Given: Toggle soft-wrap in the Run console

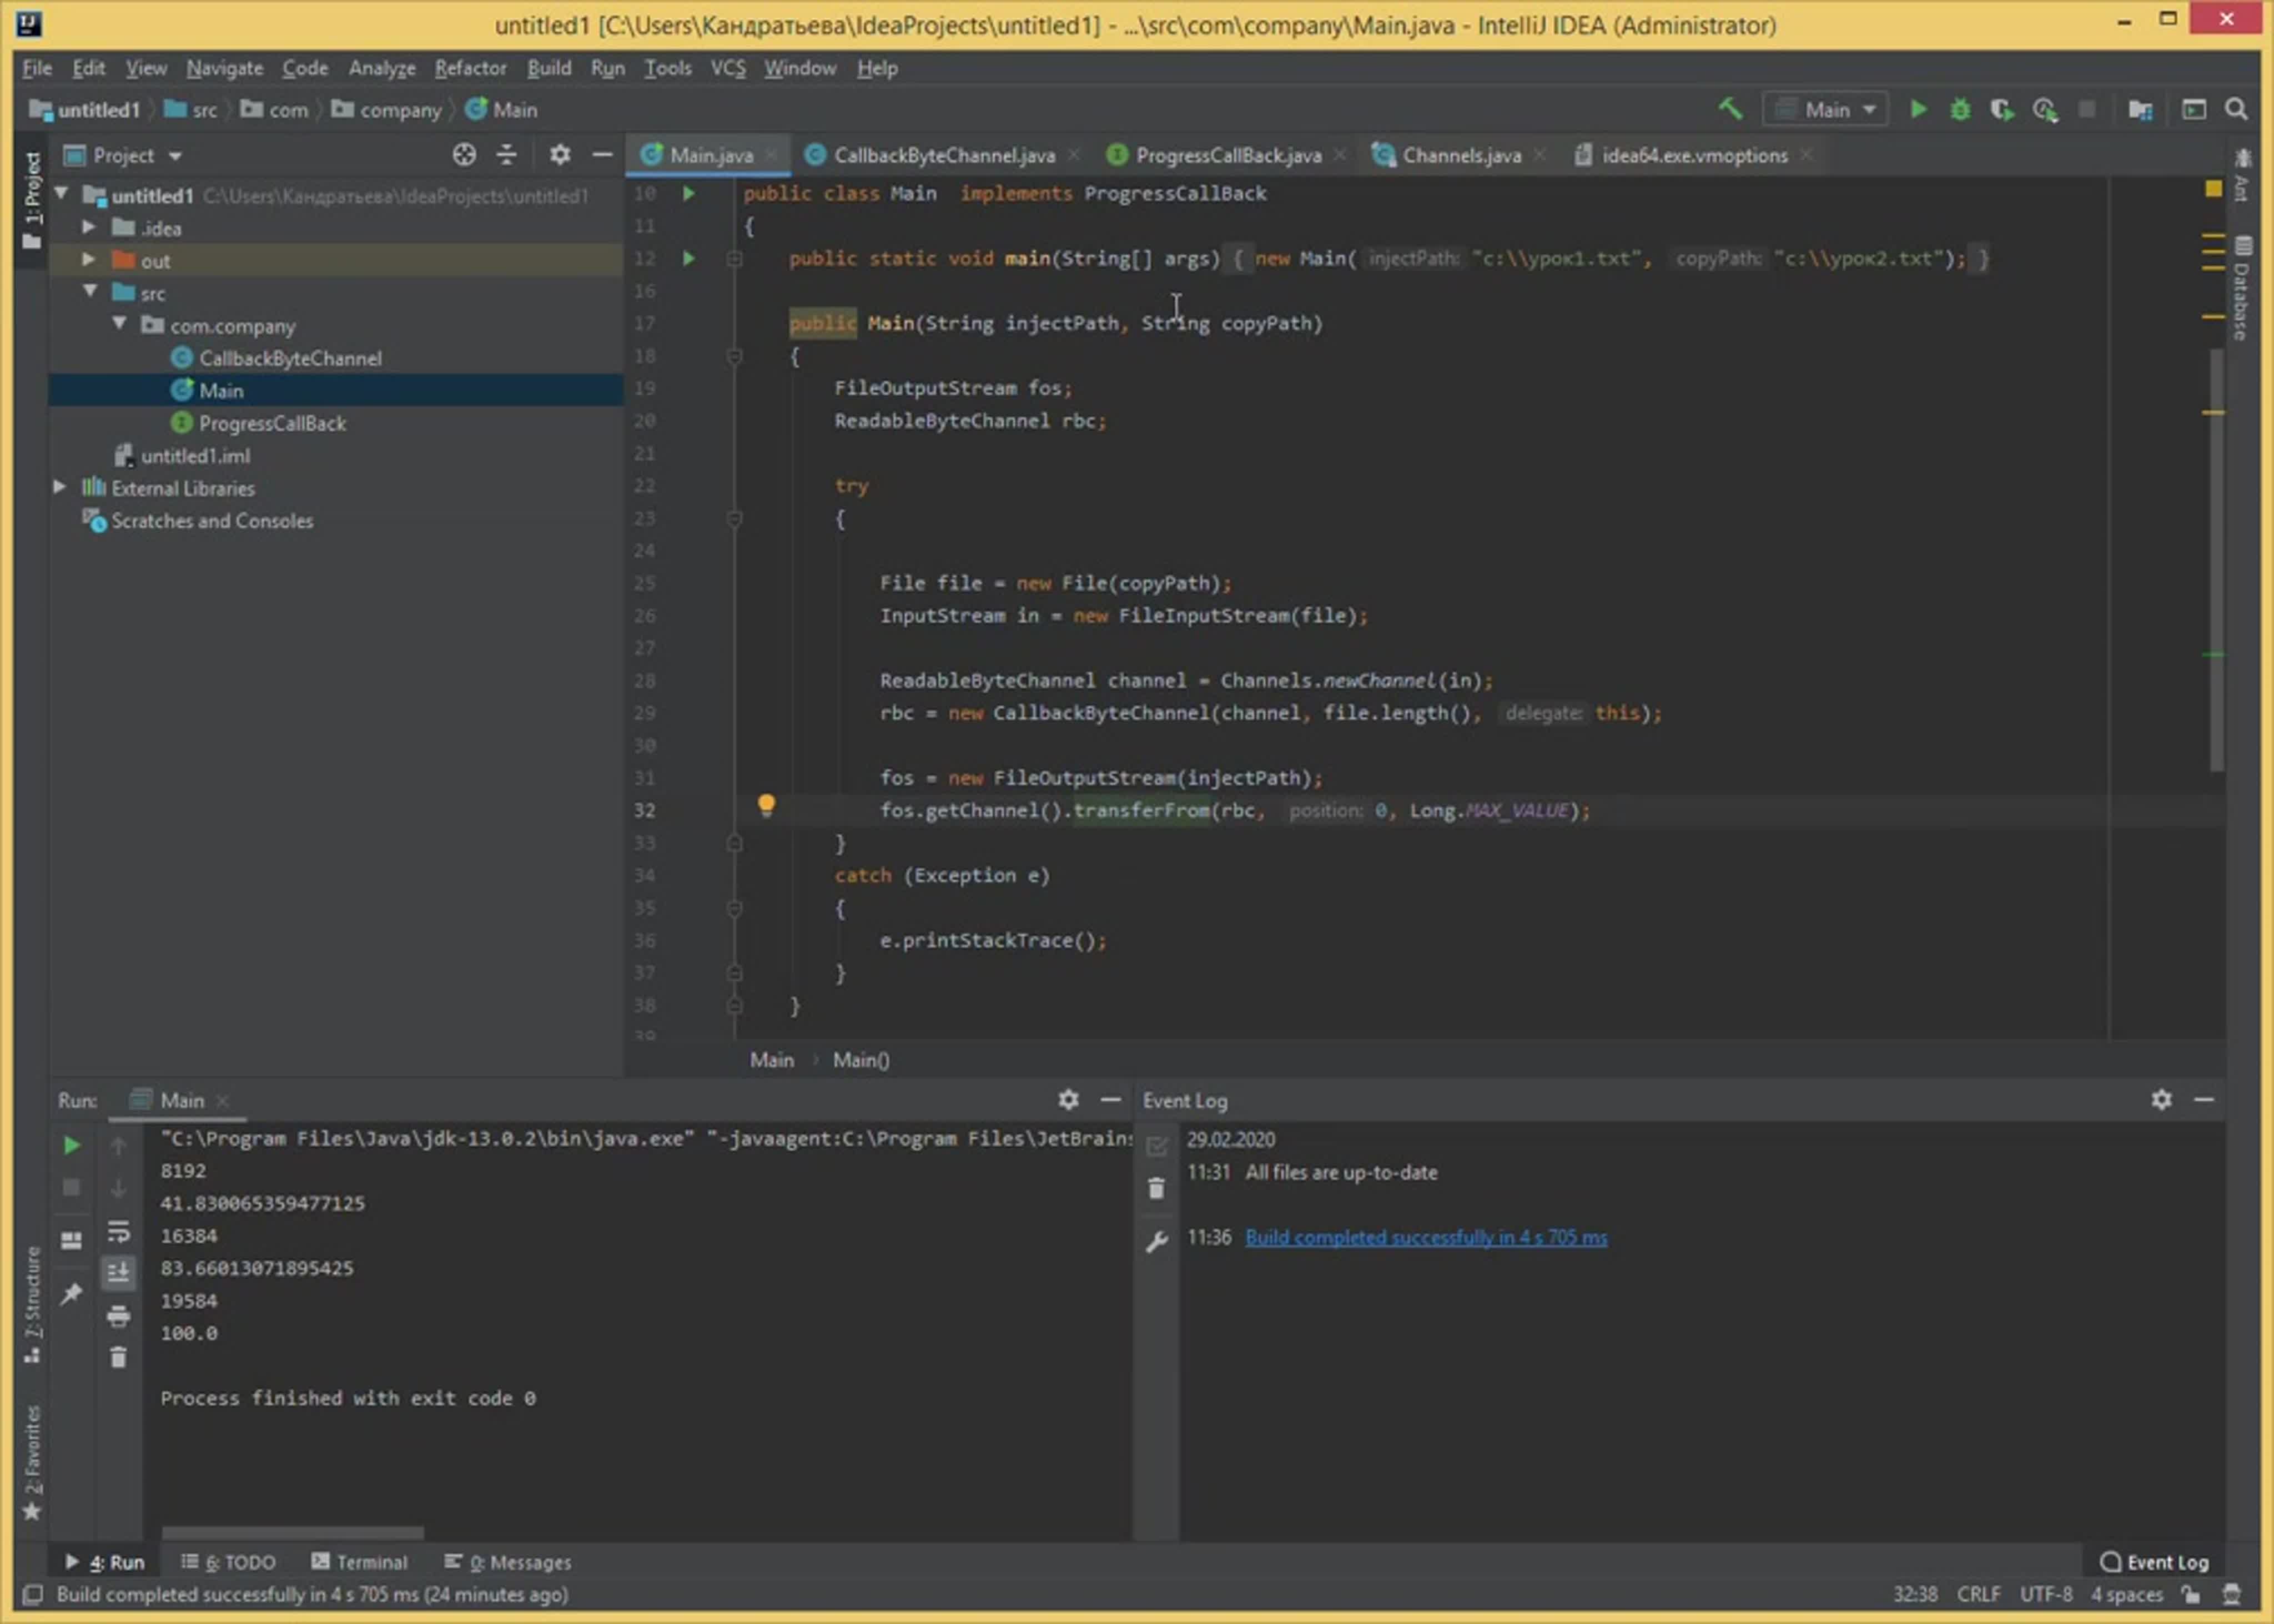Looking at the screenshot, I should (118, 1232).
